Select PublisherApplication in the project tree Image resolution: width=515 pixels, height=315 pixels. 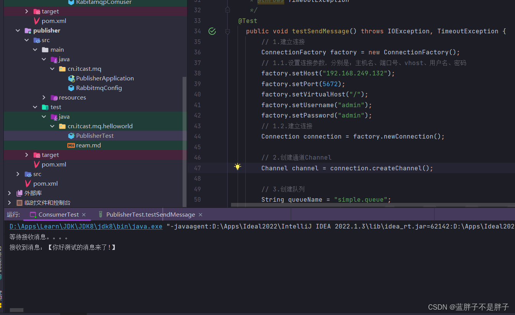coord(105,78)
